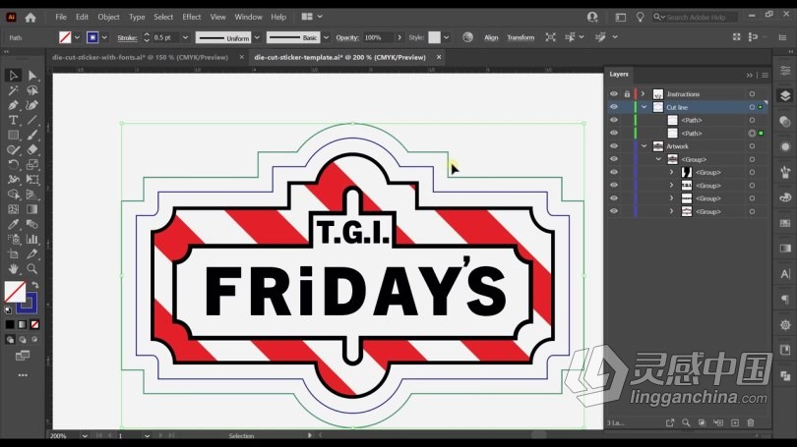797x447 pixels.
Task: Choose the Eraser tool
Action: point(32,150)
